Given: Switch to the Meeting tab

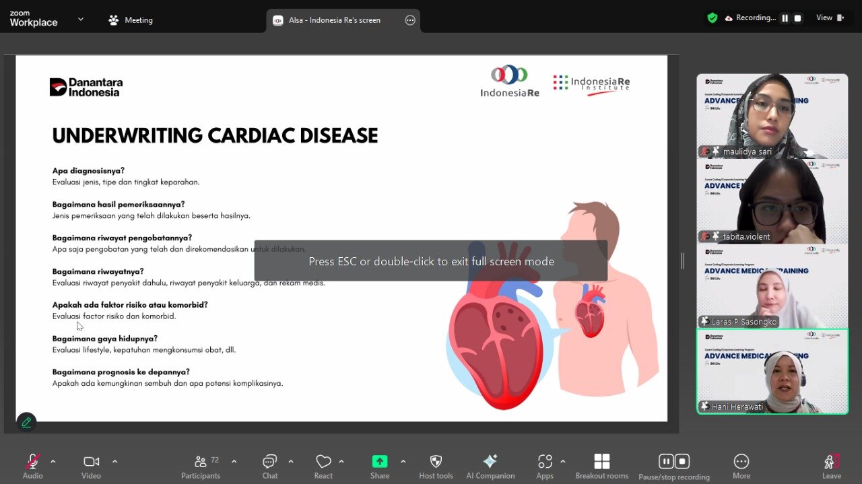Looking at the screenshot, I should [131, 20].
